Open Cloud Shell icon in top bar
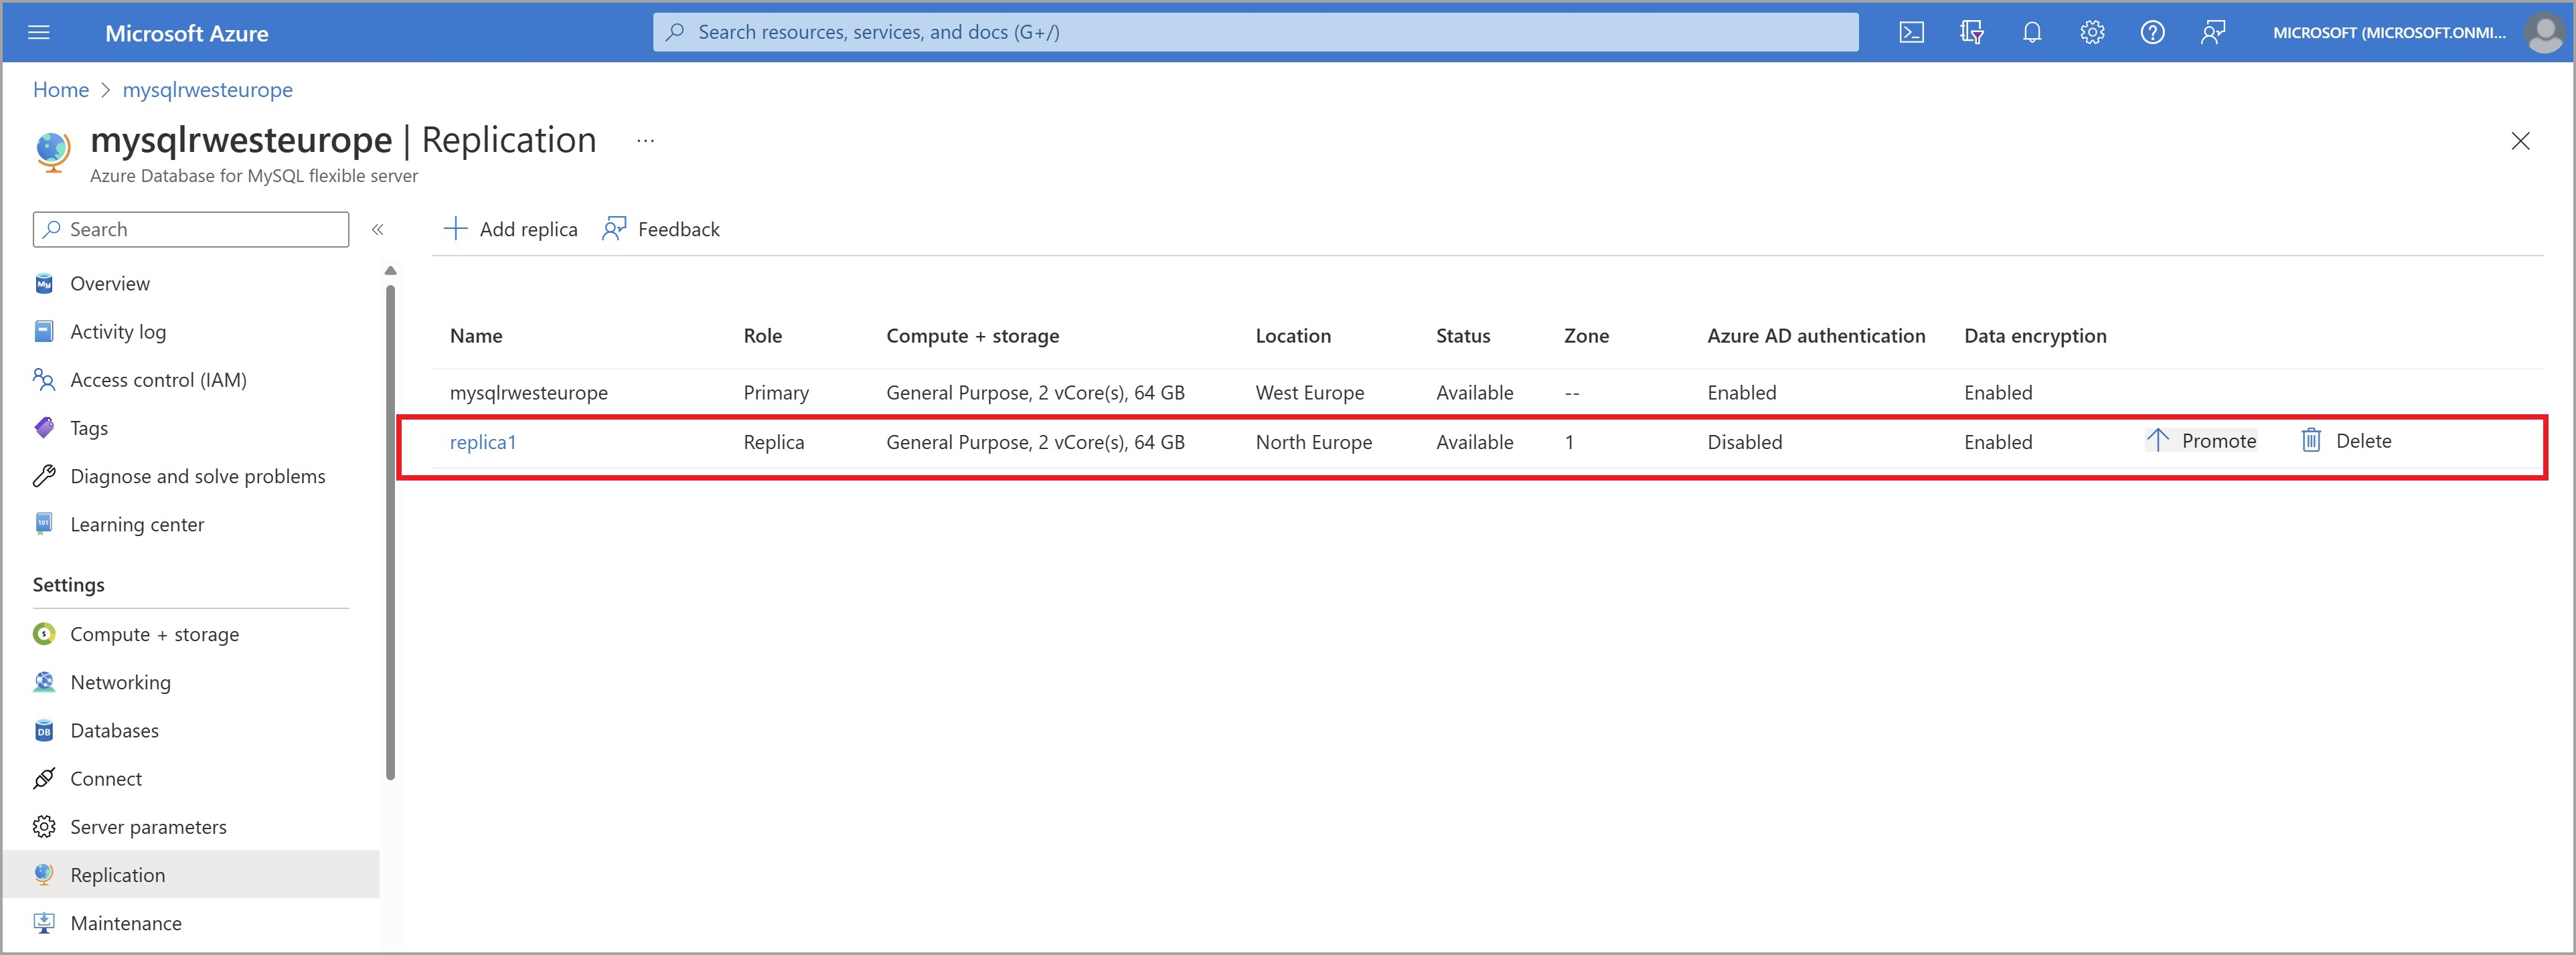This screenshot has height=955, width=2576. [1911, 32]
